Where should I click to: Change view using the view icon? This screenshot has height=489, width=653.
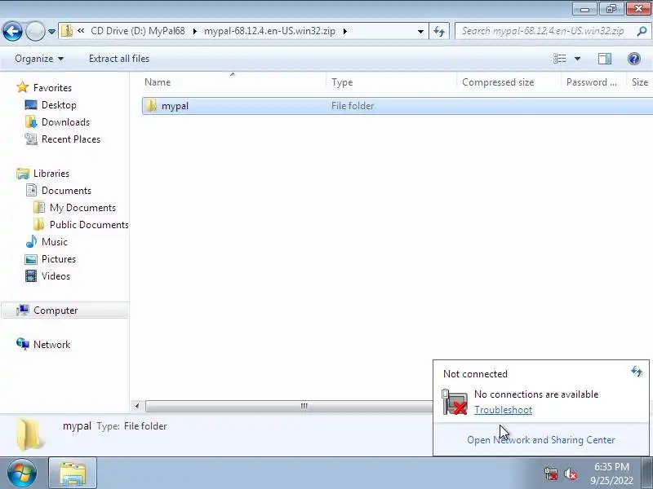[x=560, y=59]
